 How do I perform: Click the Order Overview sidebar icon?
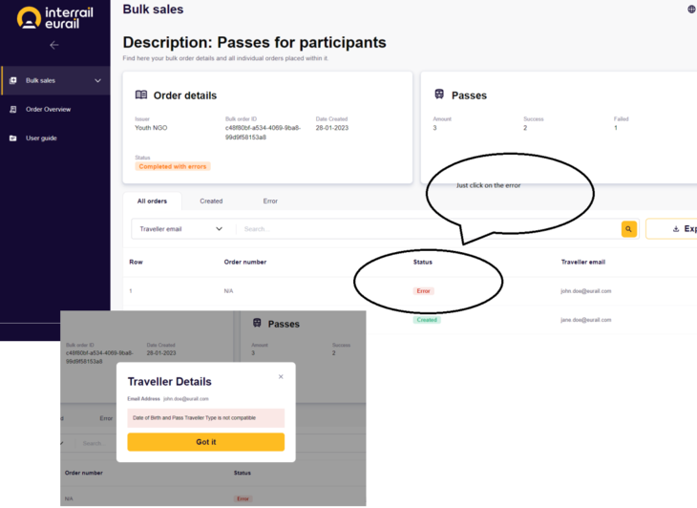13,109
